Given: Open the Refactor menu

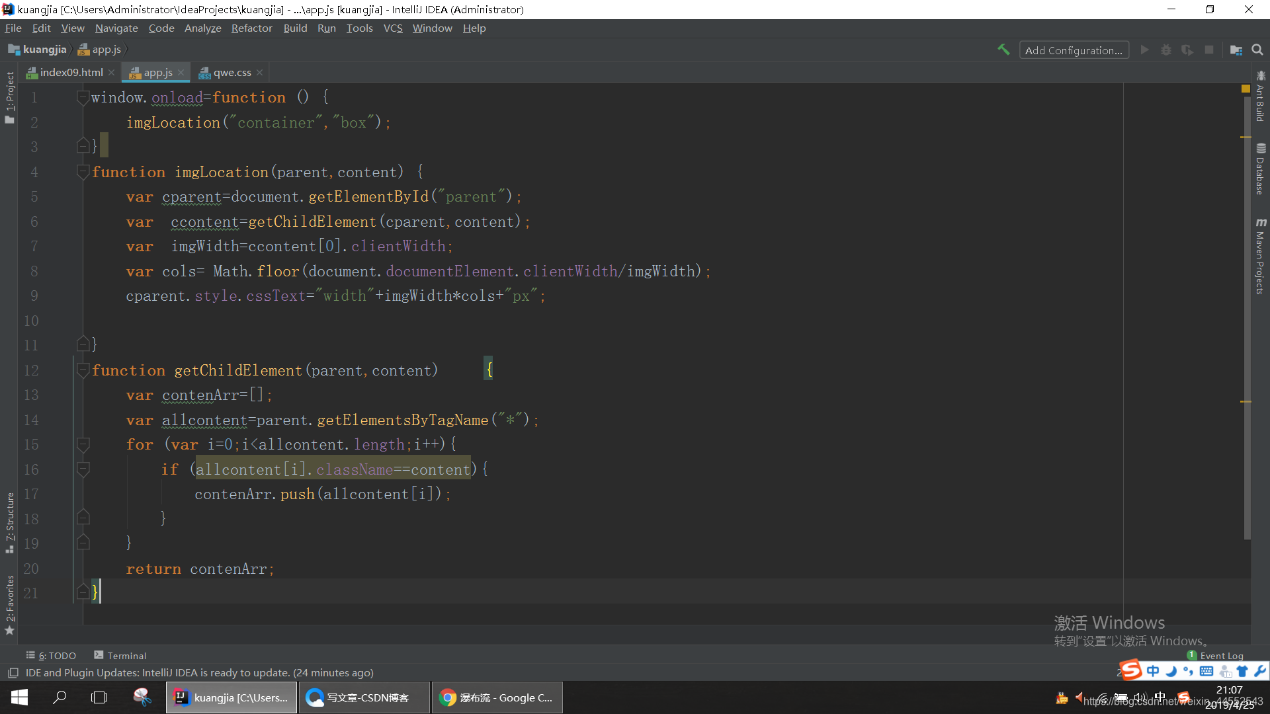Looking at the screenshot, I should [x=251, y=28].
